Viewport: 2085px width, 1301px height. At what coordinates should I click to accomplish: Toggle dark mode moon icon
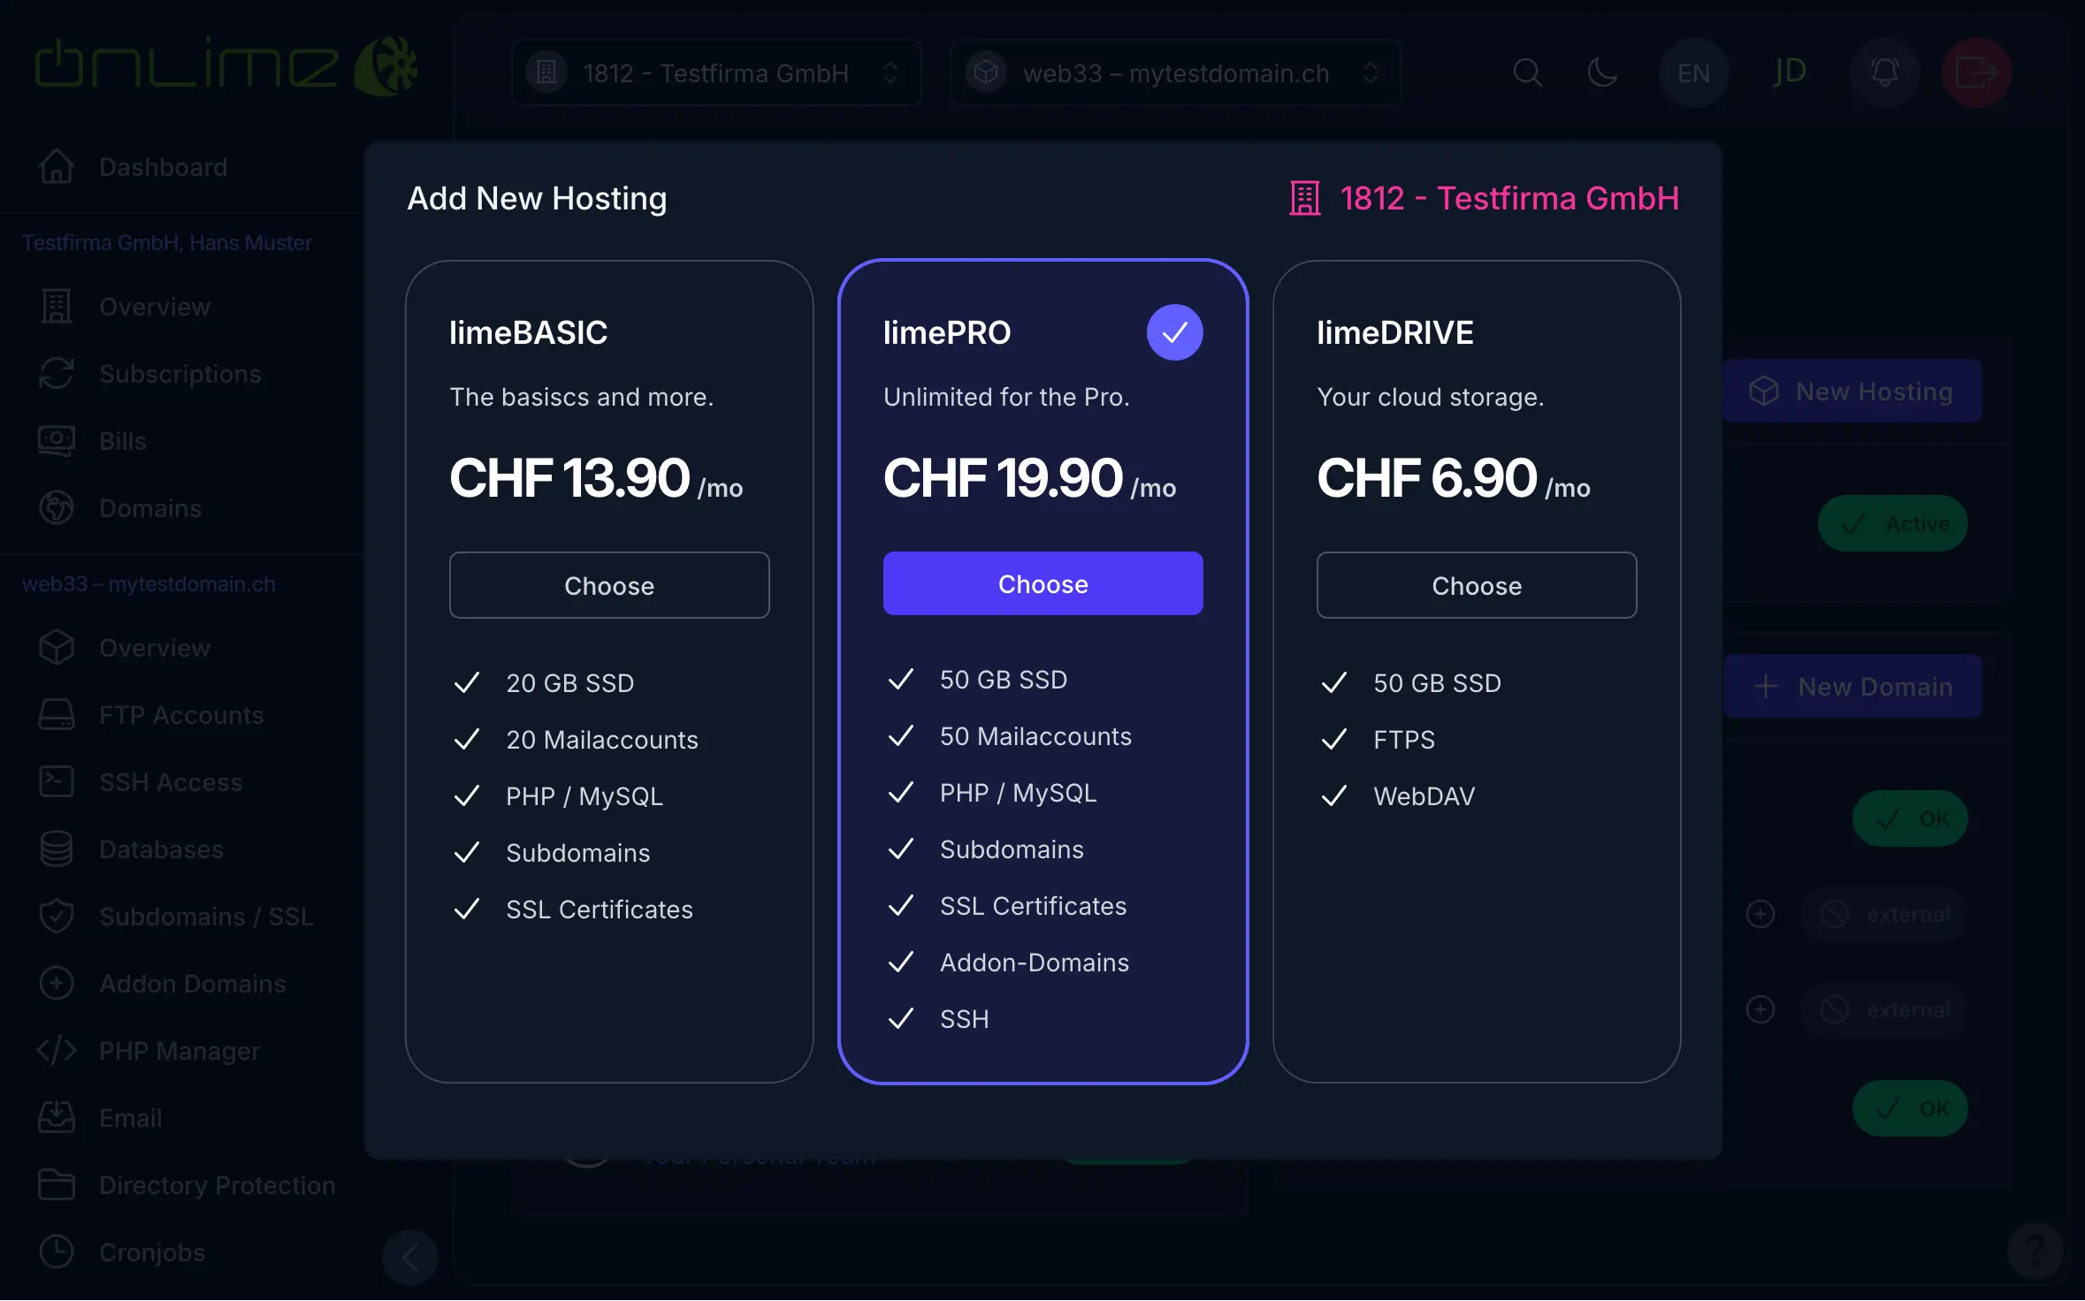[x=1602, y=72]
